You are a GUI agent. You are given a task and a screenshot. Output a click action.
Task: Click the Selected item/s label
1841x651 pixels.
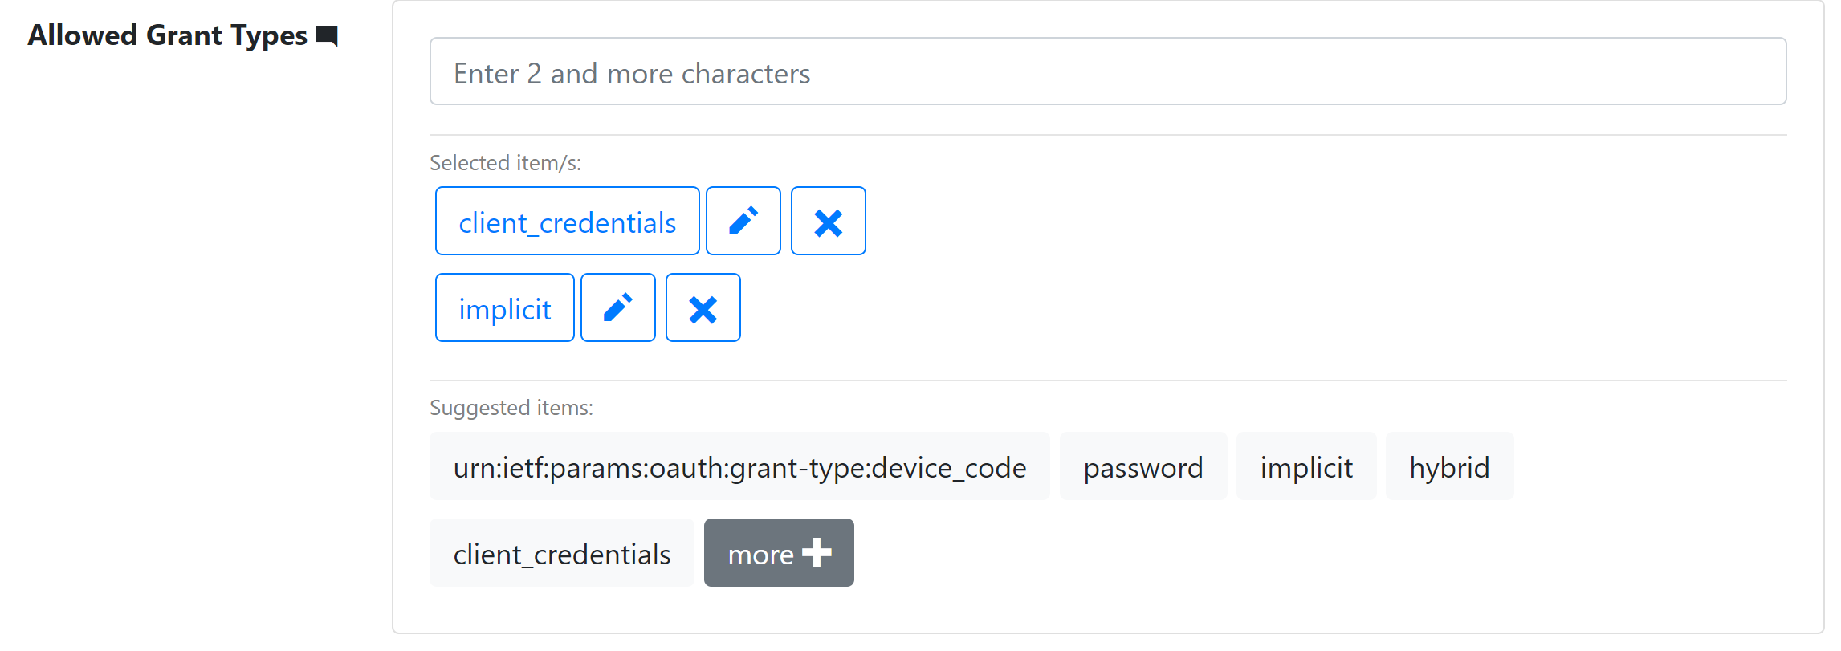pyautogui.click(x=505, y=162)
